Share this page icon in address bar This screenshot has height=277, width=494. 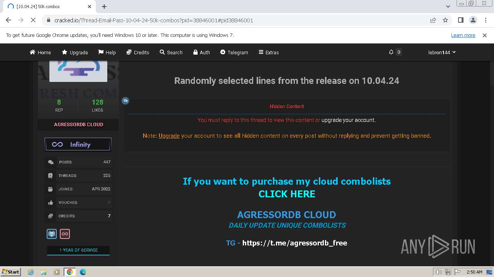click(x=433, y=20)
